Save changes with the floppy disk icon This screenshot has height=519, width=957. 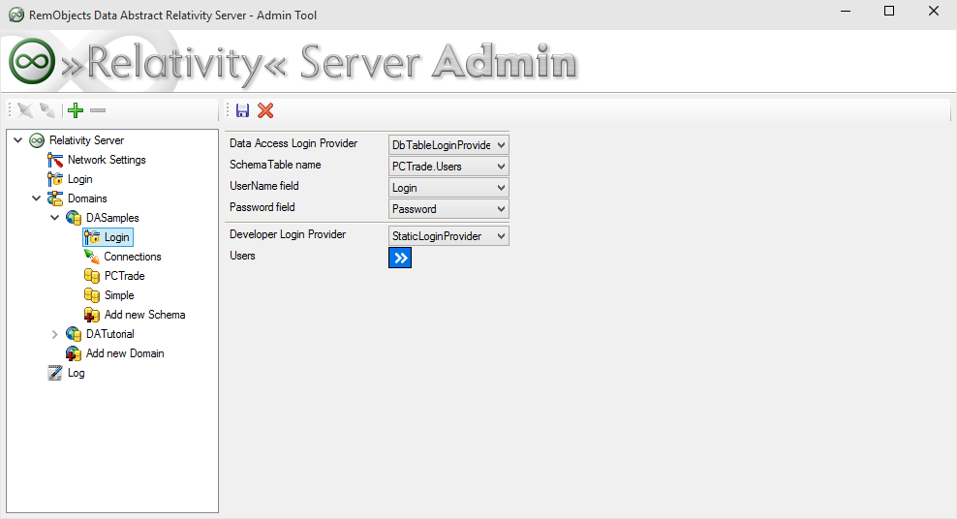(x=242, y=110)
